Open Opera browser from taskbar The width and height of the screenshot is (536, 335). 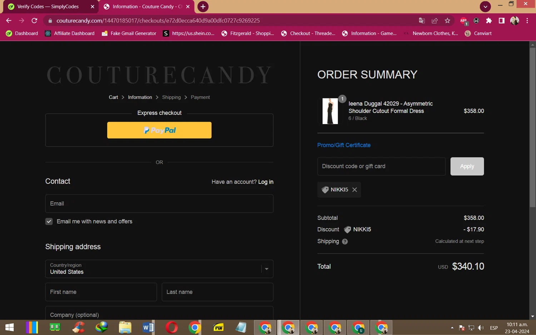point(172,327)
